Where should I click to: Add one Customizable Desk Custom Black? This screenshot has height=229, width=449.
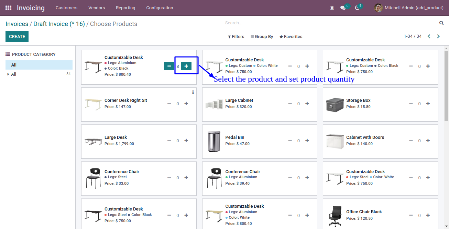[x=428, y=66]
